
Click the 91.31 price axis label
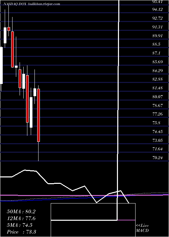pos(158,27)
